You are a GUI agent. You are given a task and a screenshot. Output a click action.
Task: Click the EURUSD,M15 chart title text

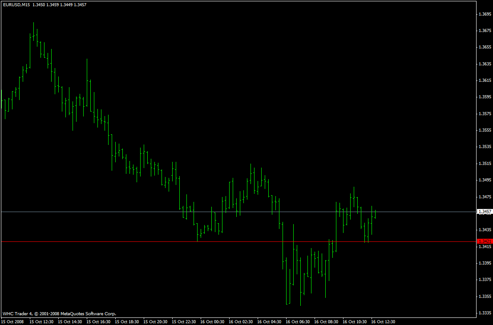[x=16, y=5]
